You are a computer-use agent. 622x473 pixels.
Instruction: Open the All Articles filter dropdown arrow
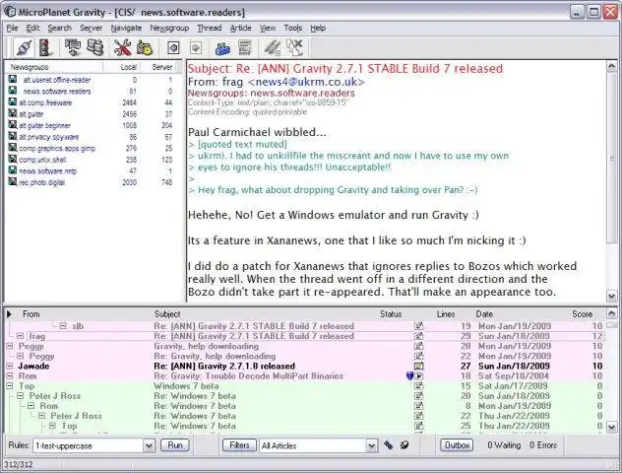(372, 445)
